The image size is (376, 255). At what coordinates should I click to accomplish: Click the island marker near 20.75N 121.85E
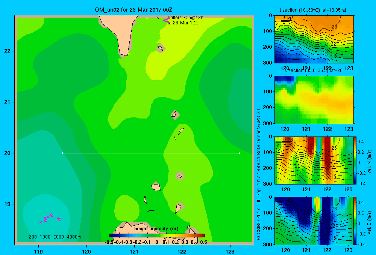pos(175,114)
